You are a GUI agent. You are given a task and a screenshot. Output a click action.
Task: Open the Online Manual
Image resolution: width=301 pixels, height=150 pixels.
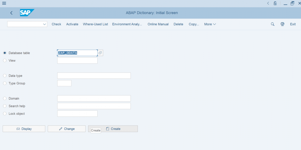click(x=158, y=24)
